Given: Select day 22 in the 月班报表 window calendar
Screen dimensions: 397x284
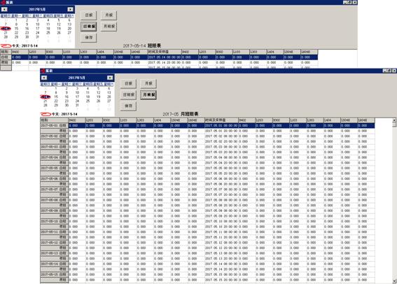Looking at the screenshot, I should click(56, 101).
